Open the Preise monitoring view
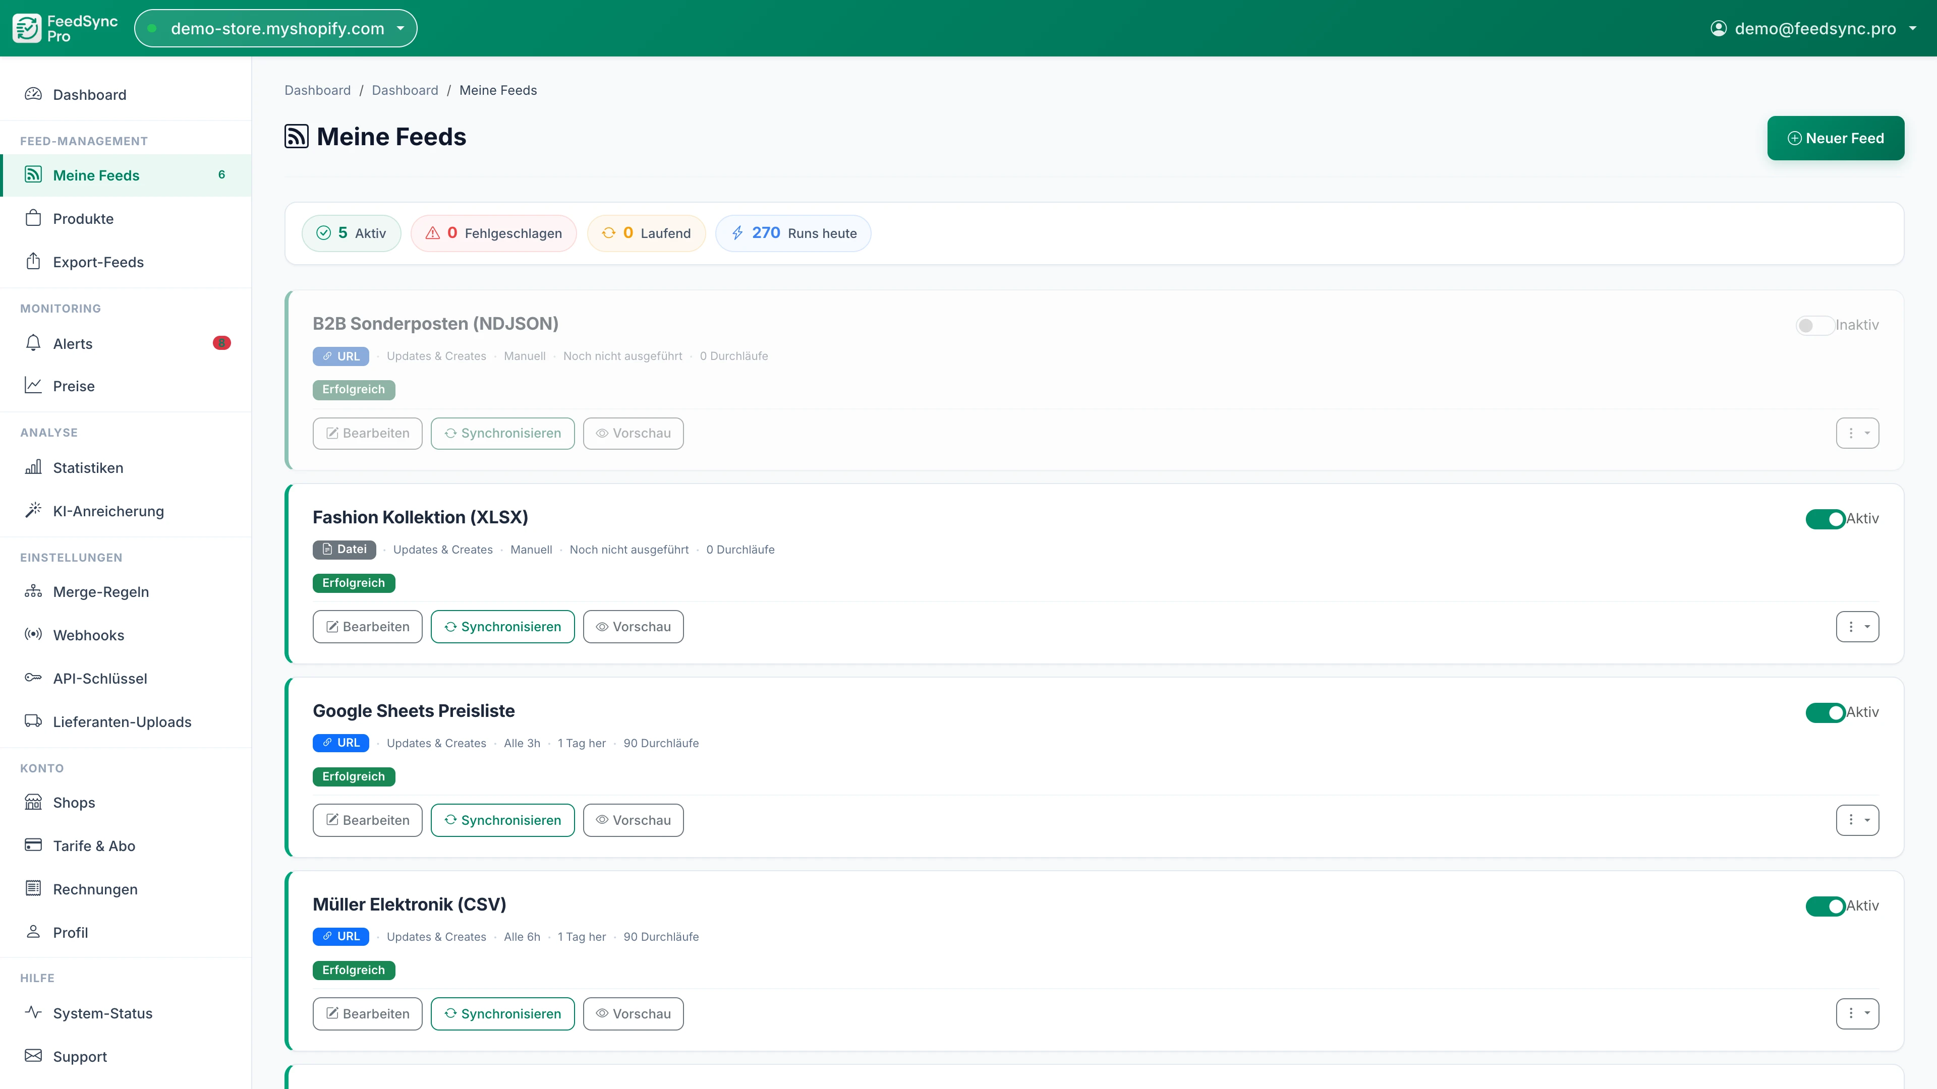1937x1089 pixels. coord(73,386)
